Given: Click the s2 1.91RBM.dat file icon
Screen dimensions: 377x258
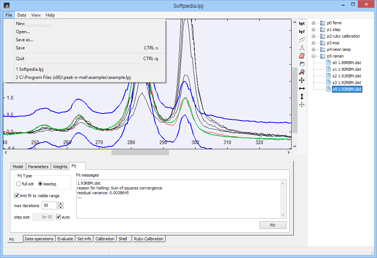Looking at the screenshot, I should [328, 76].
